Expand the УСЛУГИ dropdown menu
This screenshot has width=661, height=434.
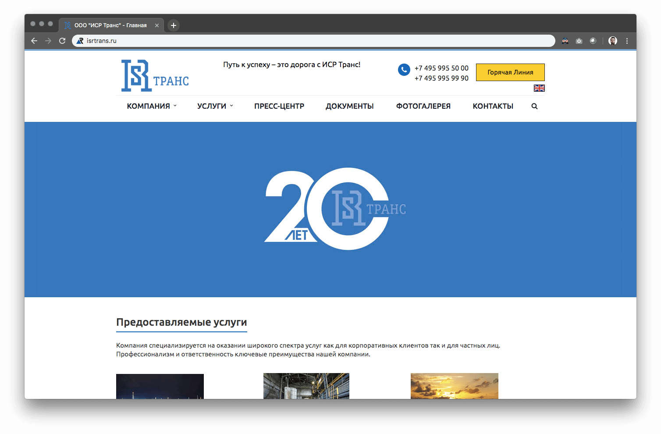tap(215, 106)
